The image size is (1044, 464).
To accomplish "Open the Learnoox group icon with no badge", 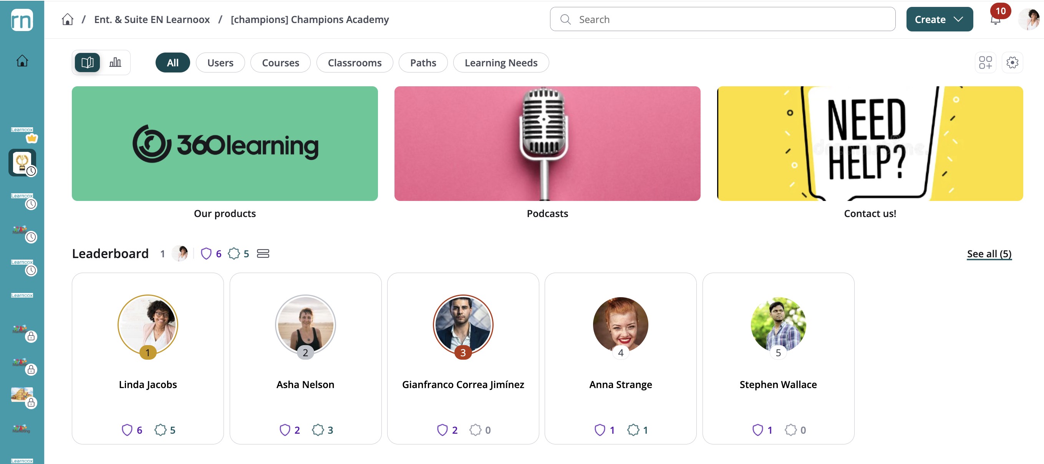I will click(x=22, y=295).
